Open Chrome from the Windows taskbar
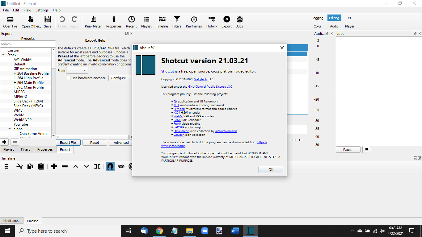This screenshot has width=422, height=237. pos(159,231)
